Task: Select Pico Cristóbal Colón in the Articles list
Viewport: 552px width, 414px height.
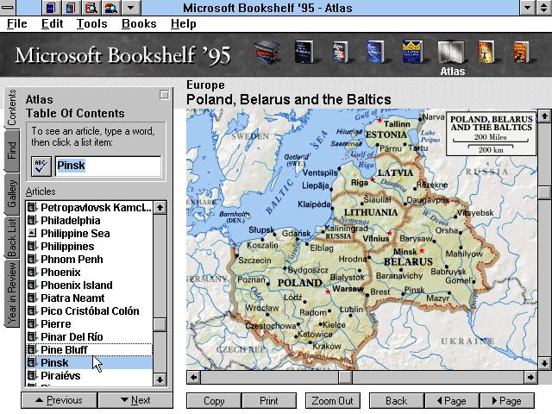Action: coord(90,310)
